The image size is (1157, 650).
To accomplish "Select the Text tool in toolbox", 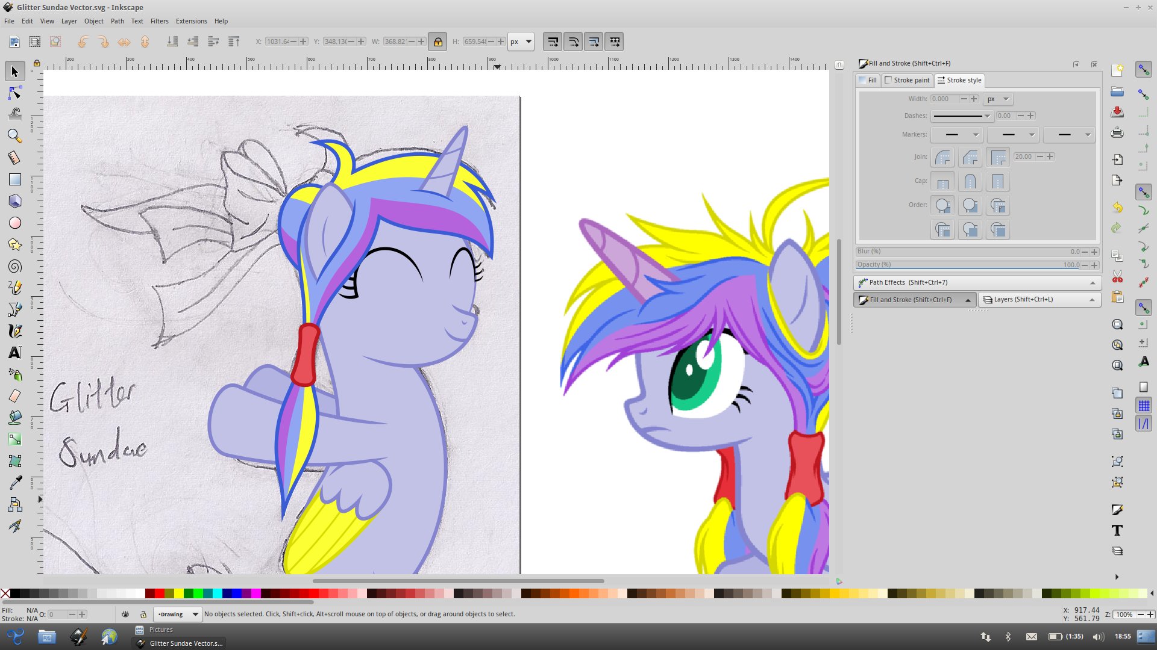I will [x=14, y=353].
